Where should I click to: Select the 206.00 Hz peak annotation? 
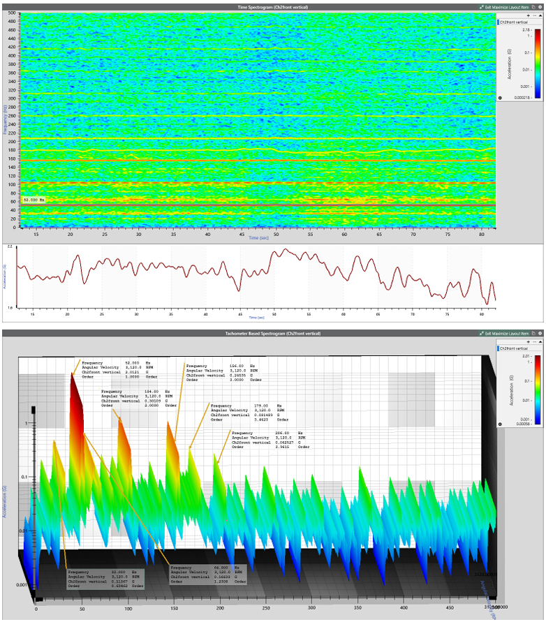271,440
